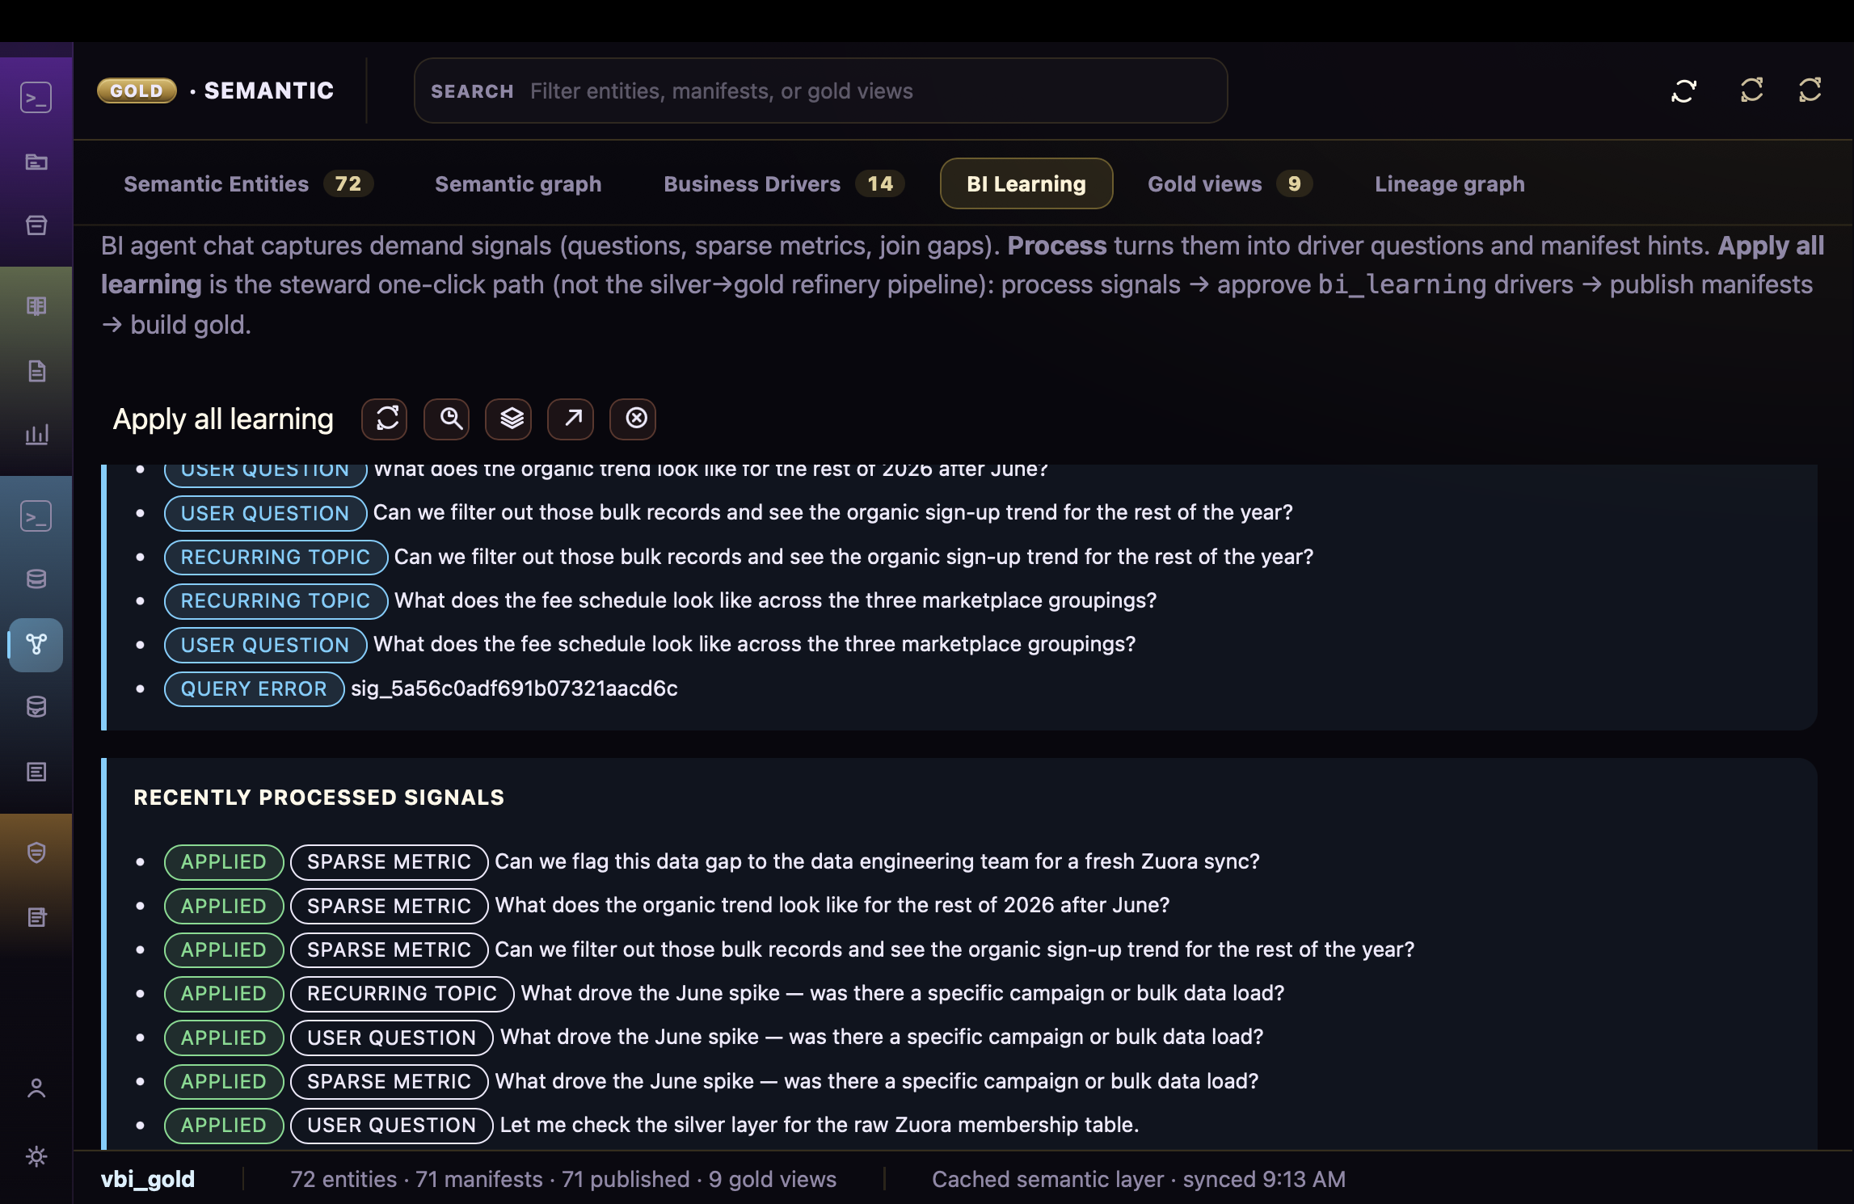Click SPARSE METRIC tag on the June spike row
The width and height of the screenshot is (1854, 1204).
pyautogui.click(x=389, y=1081)
